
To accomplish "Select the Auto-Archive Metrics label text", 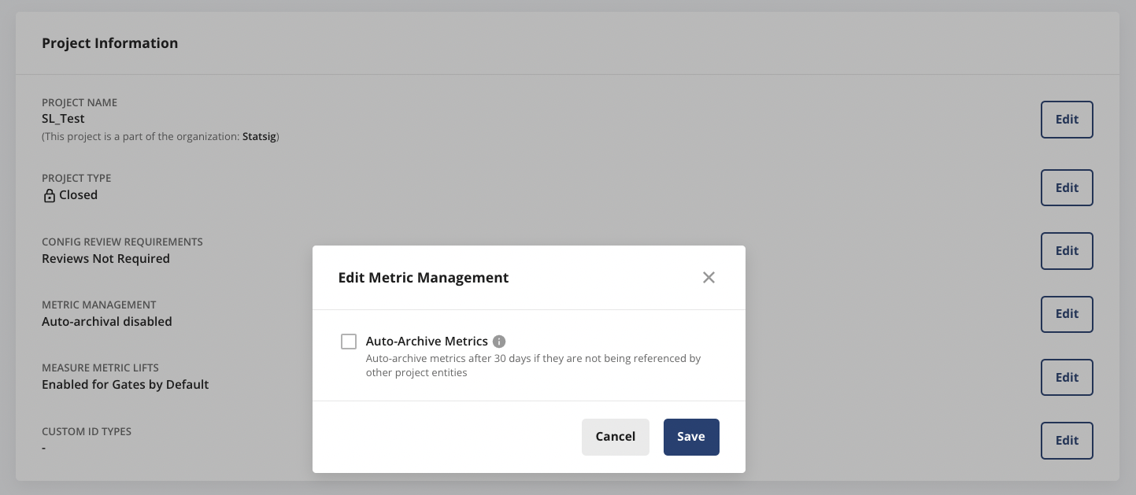I will pyautogui.click(x=427, y=342).
